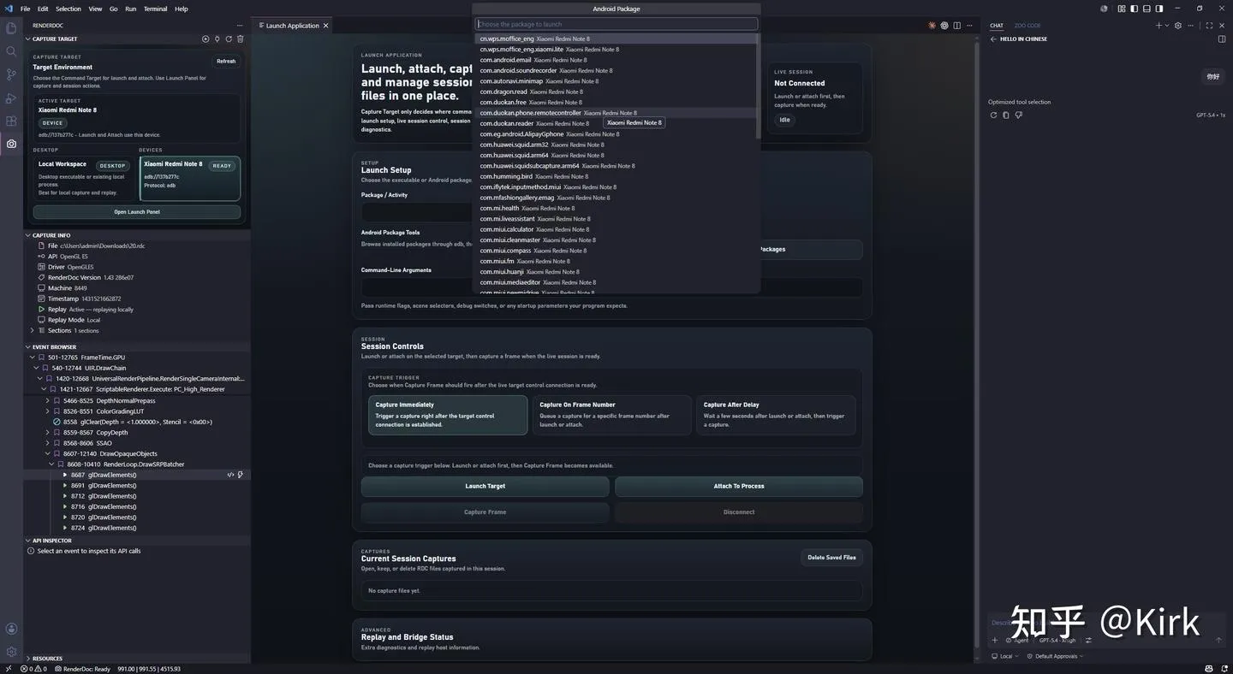1233x674 pixels.
Task: Open the new chat dropdown arrow
Action: click(1168, 26)
